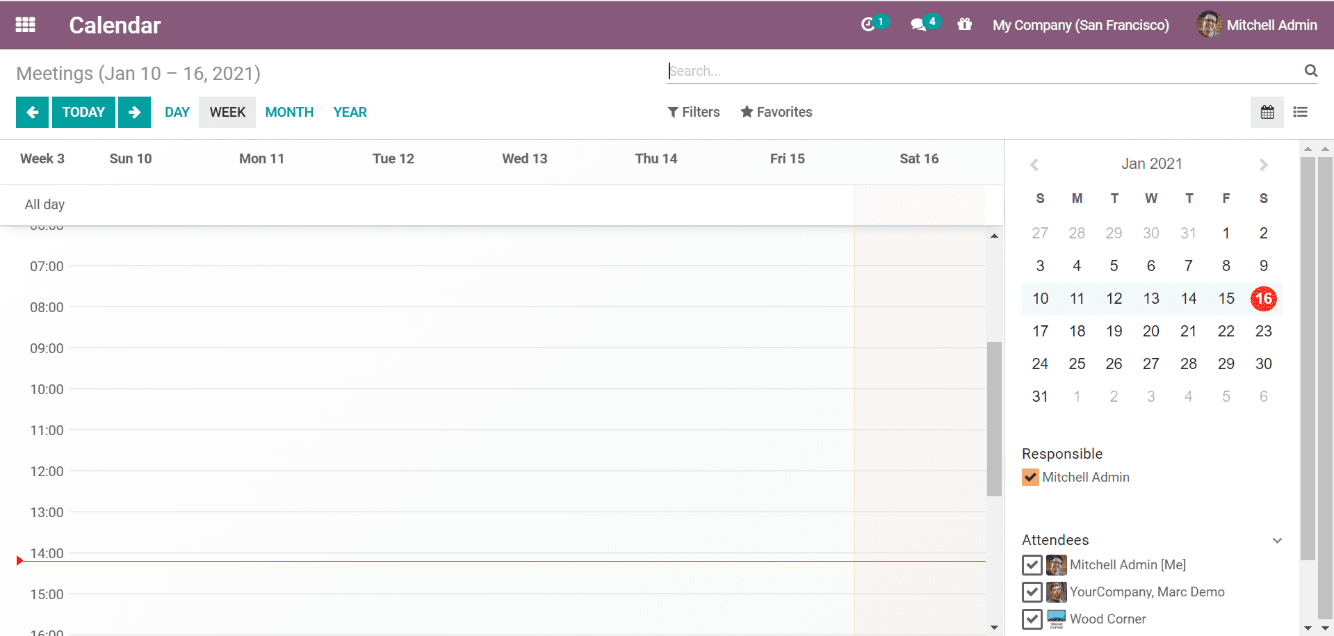Toggle Wood Corner attendee checkbox

pyautogui.click(x=1032, y=619)
